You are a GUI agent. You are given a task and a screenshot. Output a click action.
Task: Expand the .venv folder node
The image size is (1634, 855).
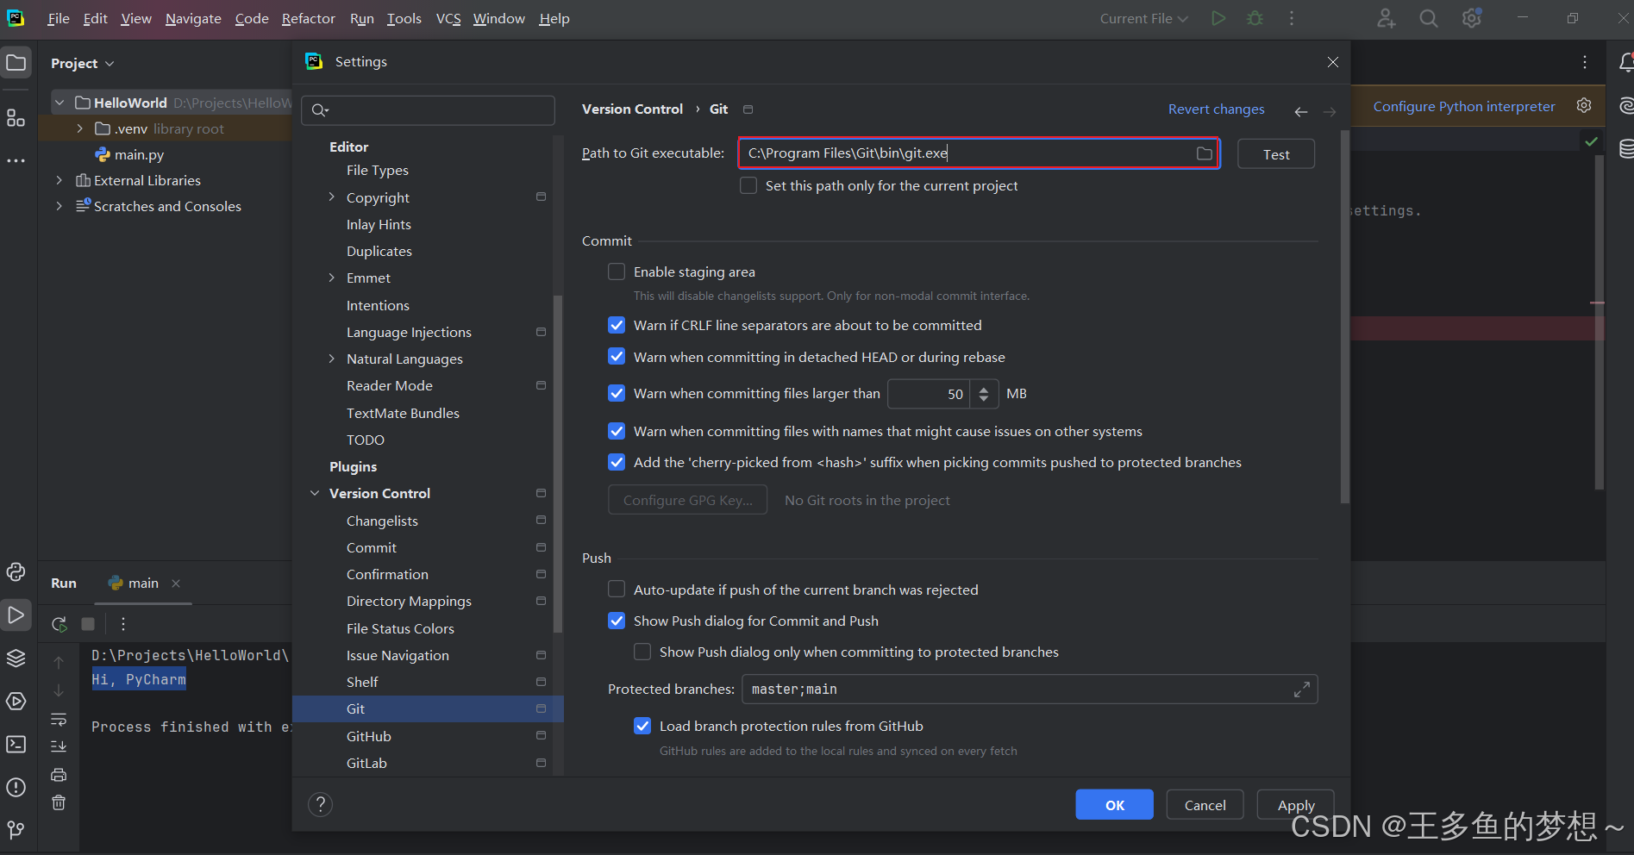tap(79, 128)
